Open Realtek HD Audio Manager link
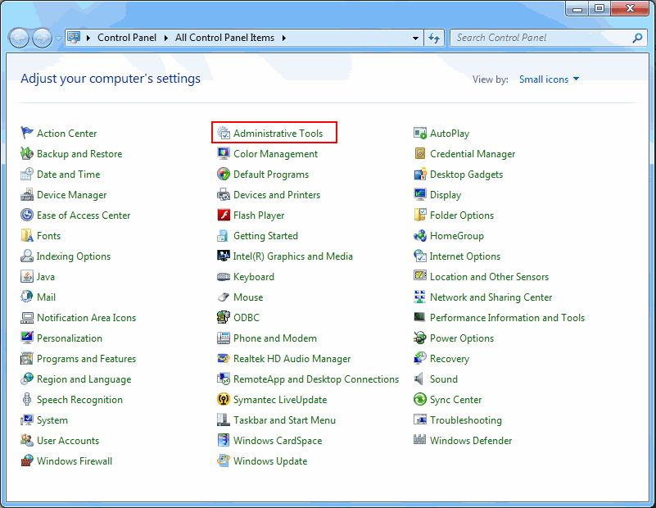 point(292,359)
